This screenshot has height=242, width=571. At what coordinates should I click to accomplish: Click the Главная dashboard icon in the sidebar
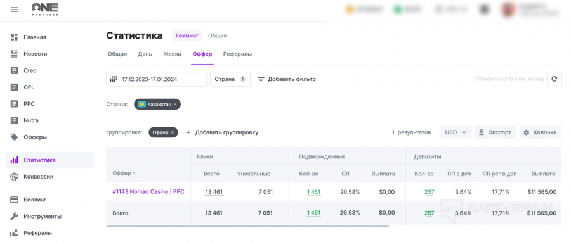tap(14, 37)
